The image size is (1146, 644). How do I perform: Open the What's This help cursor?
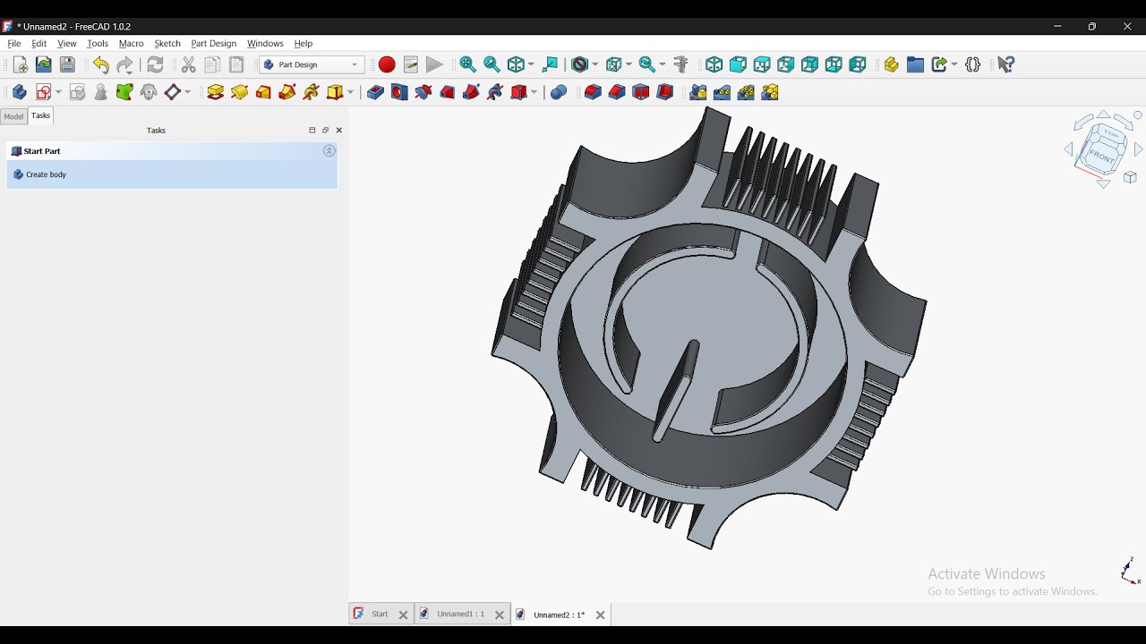pyautogui.click(x=1006, y=65)
